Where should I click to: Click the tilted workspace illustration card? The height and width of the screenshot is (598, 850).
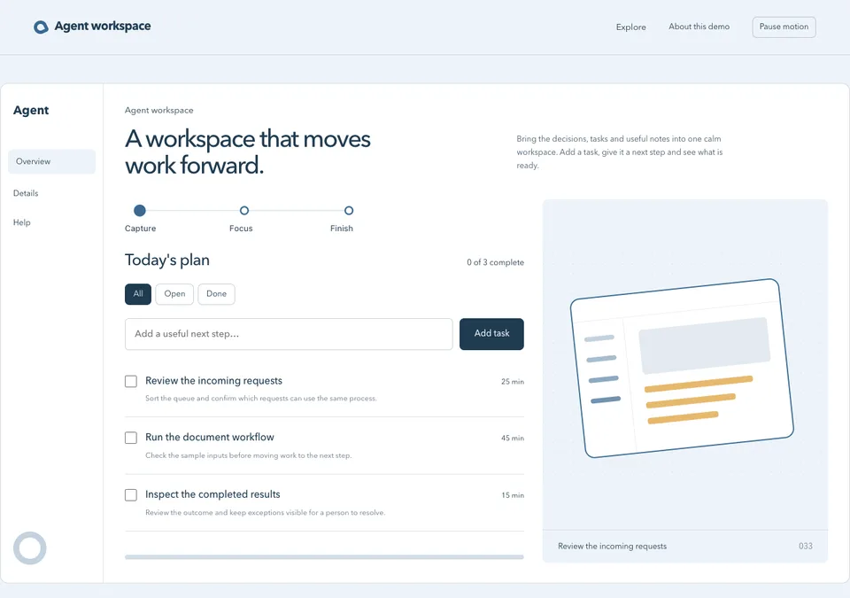click(x=682, y=368)
